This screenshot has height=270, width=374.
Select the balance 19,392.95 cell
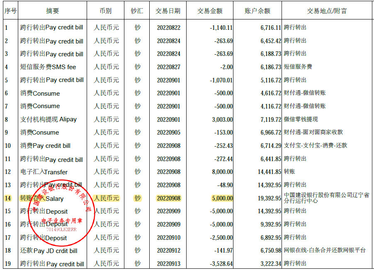pos(270,198)
